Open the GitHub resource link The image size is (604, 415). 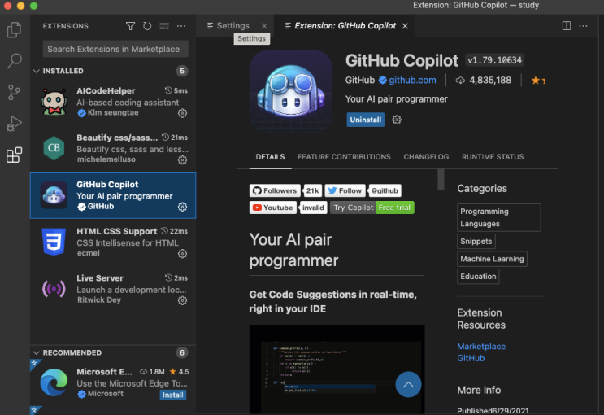pos(471,358)
